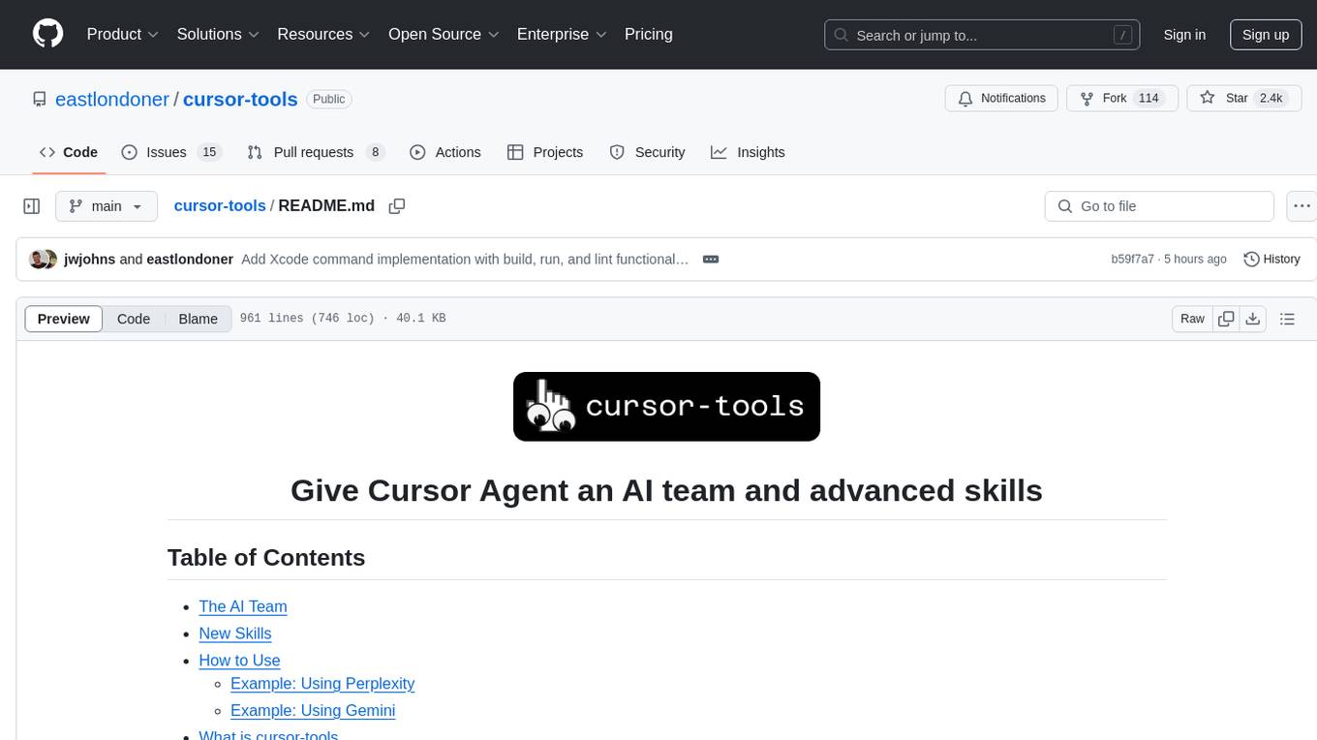Image resolution: width=1317 pixels, height=740 pixels.
Task: Expand the file tree side panel
Action: click(32, 206)
